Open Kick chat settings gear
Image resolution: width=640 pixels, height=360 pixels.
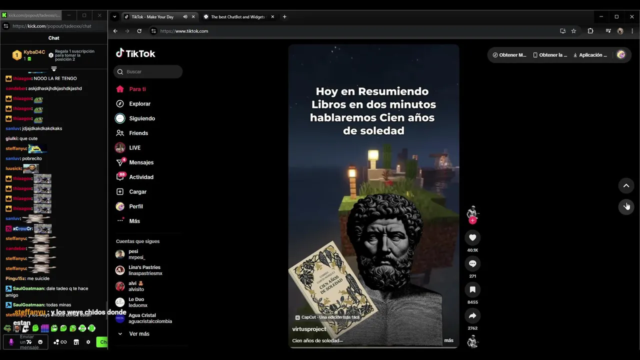88,342
